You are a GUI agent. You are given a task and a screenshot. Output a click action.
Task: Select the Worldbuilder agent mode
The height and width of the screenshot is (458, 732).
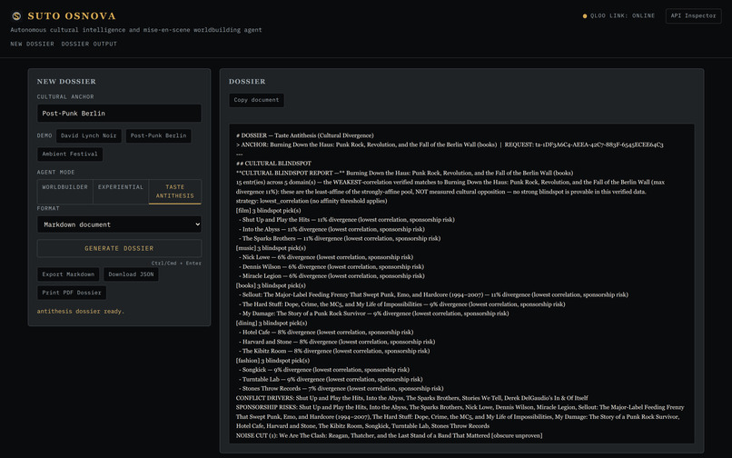(x=64, y=191)
